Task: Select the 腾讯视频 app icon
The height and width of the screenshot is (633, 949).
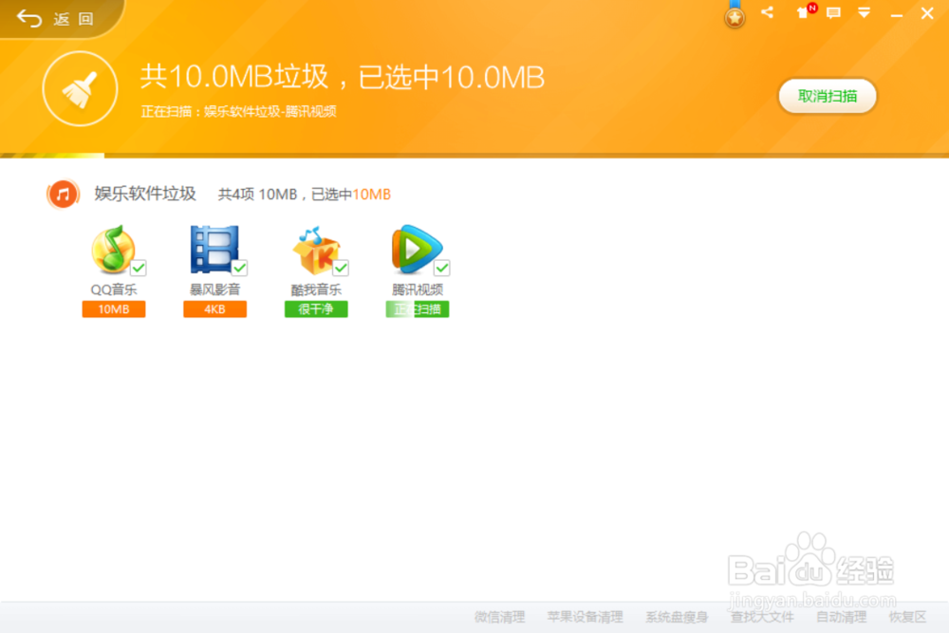Action: tap(417, 249)
